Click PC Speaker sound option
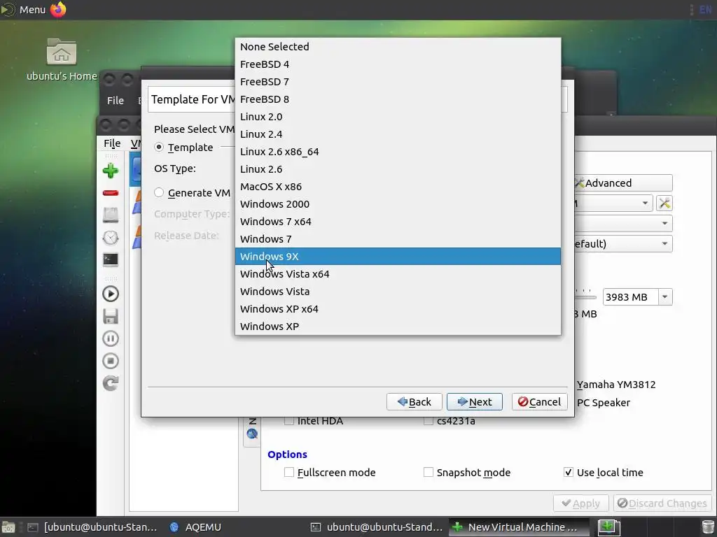This screenshot has width=717, height=537. tap(603, 403)
